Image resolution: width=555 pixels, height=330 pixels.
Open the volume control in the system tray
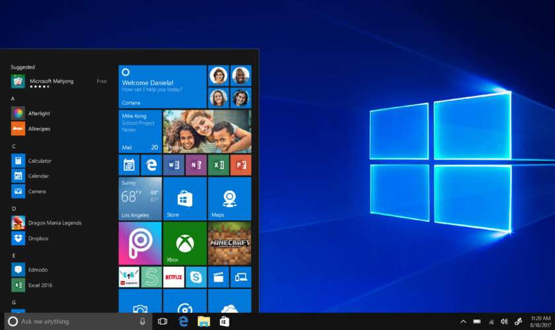(504, 321)
